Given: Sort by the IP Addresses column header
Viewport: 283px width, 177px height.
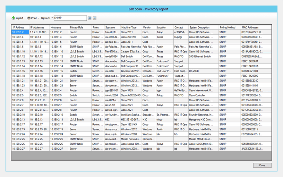Looking at the screenshot, I should [x=39, y=27].
